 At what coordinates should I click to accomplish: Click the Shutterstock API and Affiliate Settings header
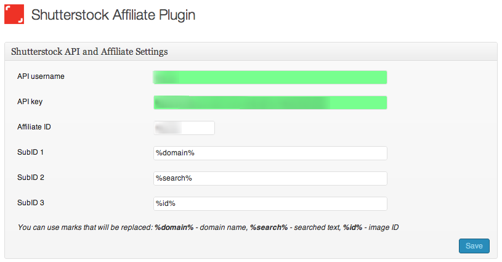[90, 52]
